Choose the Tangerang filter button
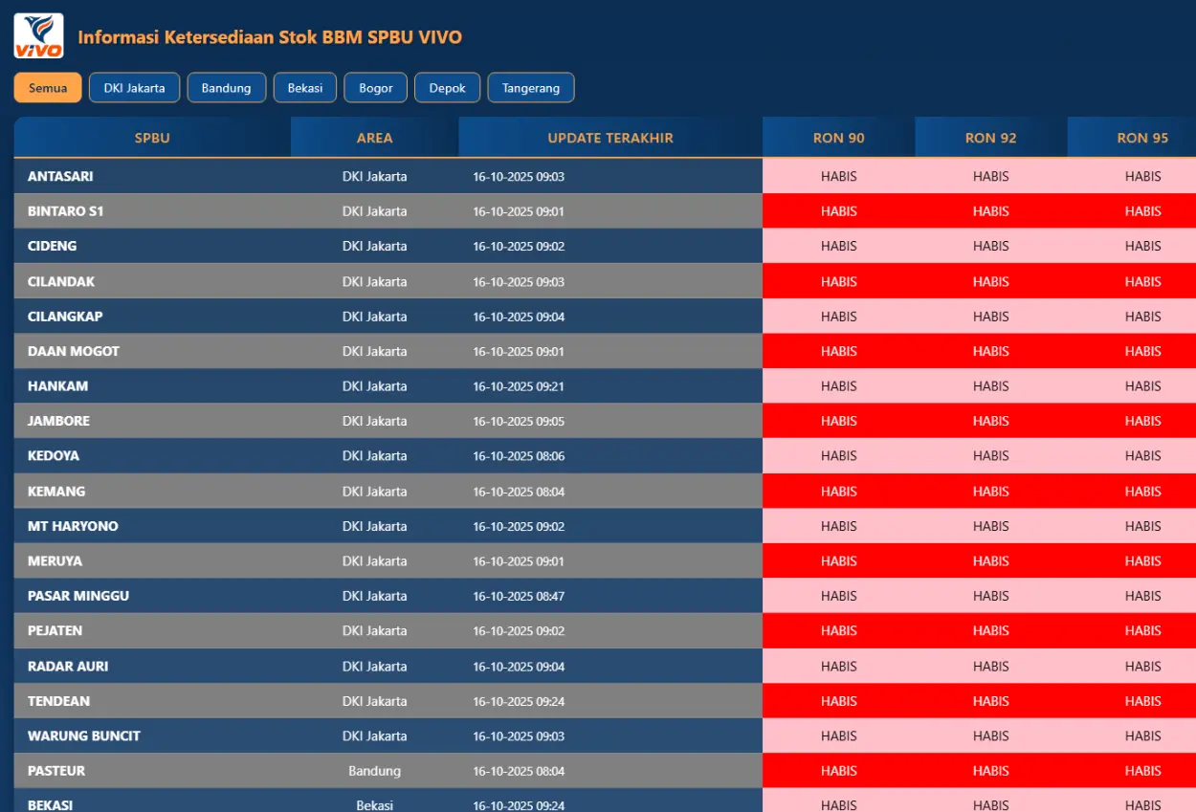This screenshot has height=812, width=1196. pyautogui.click(x=531, y=88)
